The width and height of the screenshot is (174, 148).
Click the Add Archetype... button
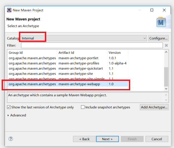154,107
